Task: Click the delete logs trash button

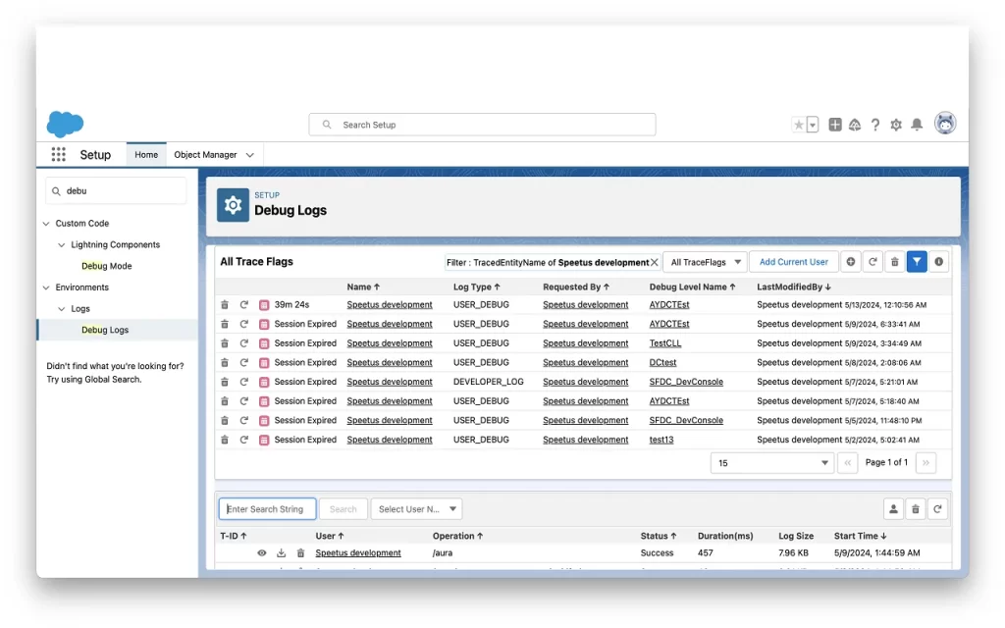Action: (x=916, y=509)
